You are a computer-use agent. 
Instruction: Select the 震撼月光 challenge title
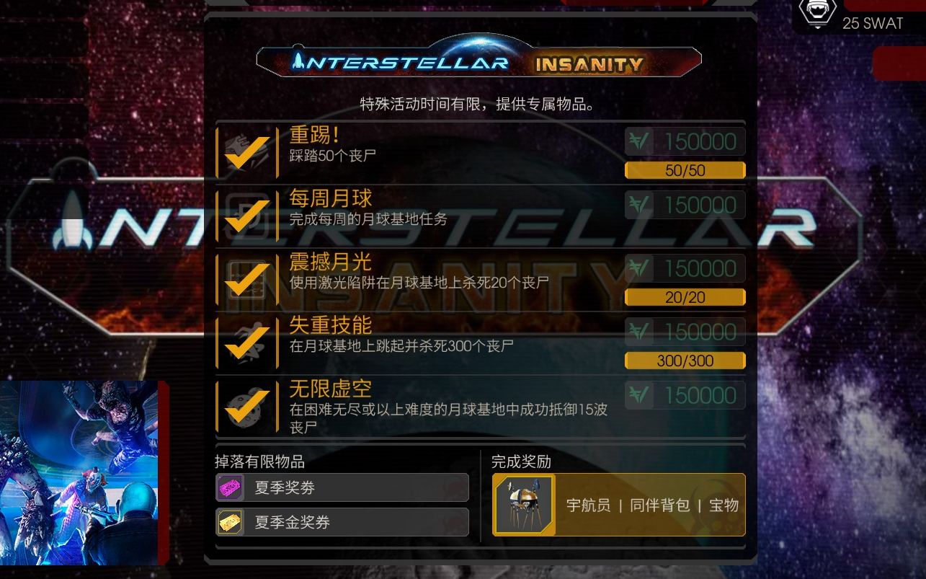tap(331, 261)
